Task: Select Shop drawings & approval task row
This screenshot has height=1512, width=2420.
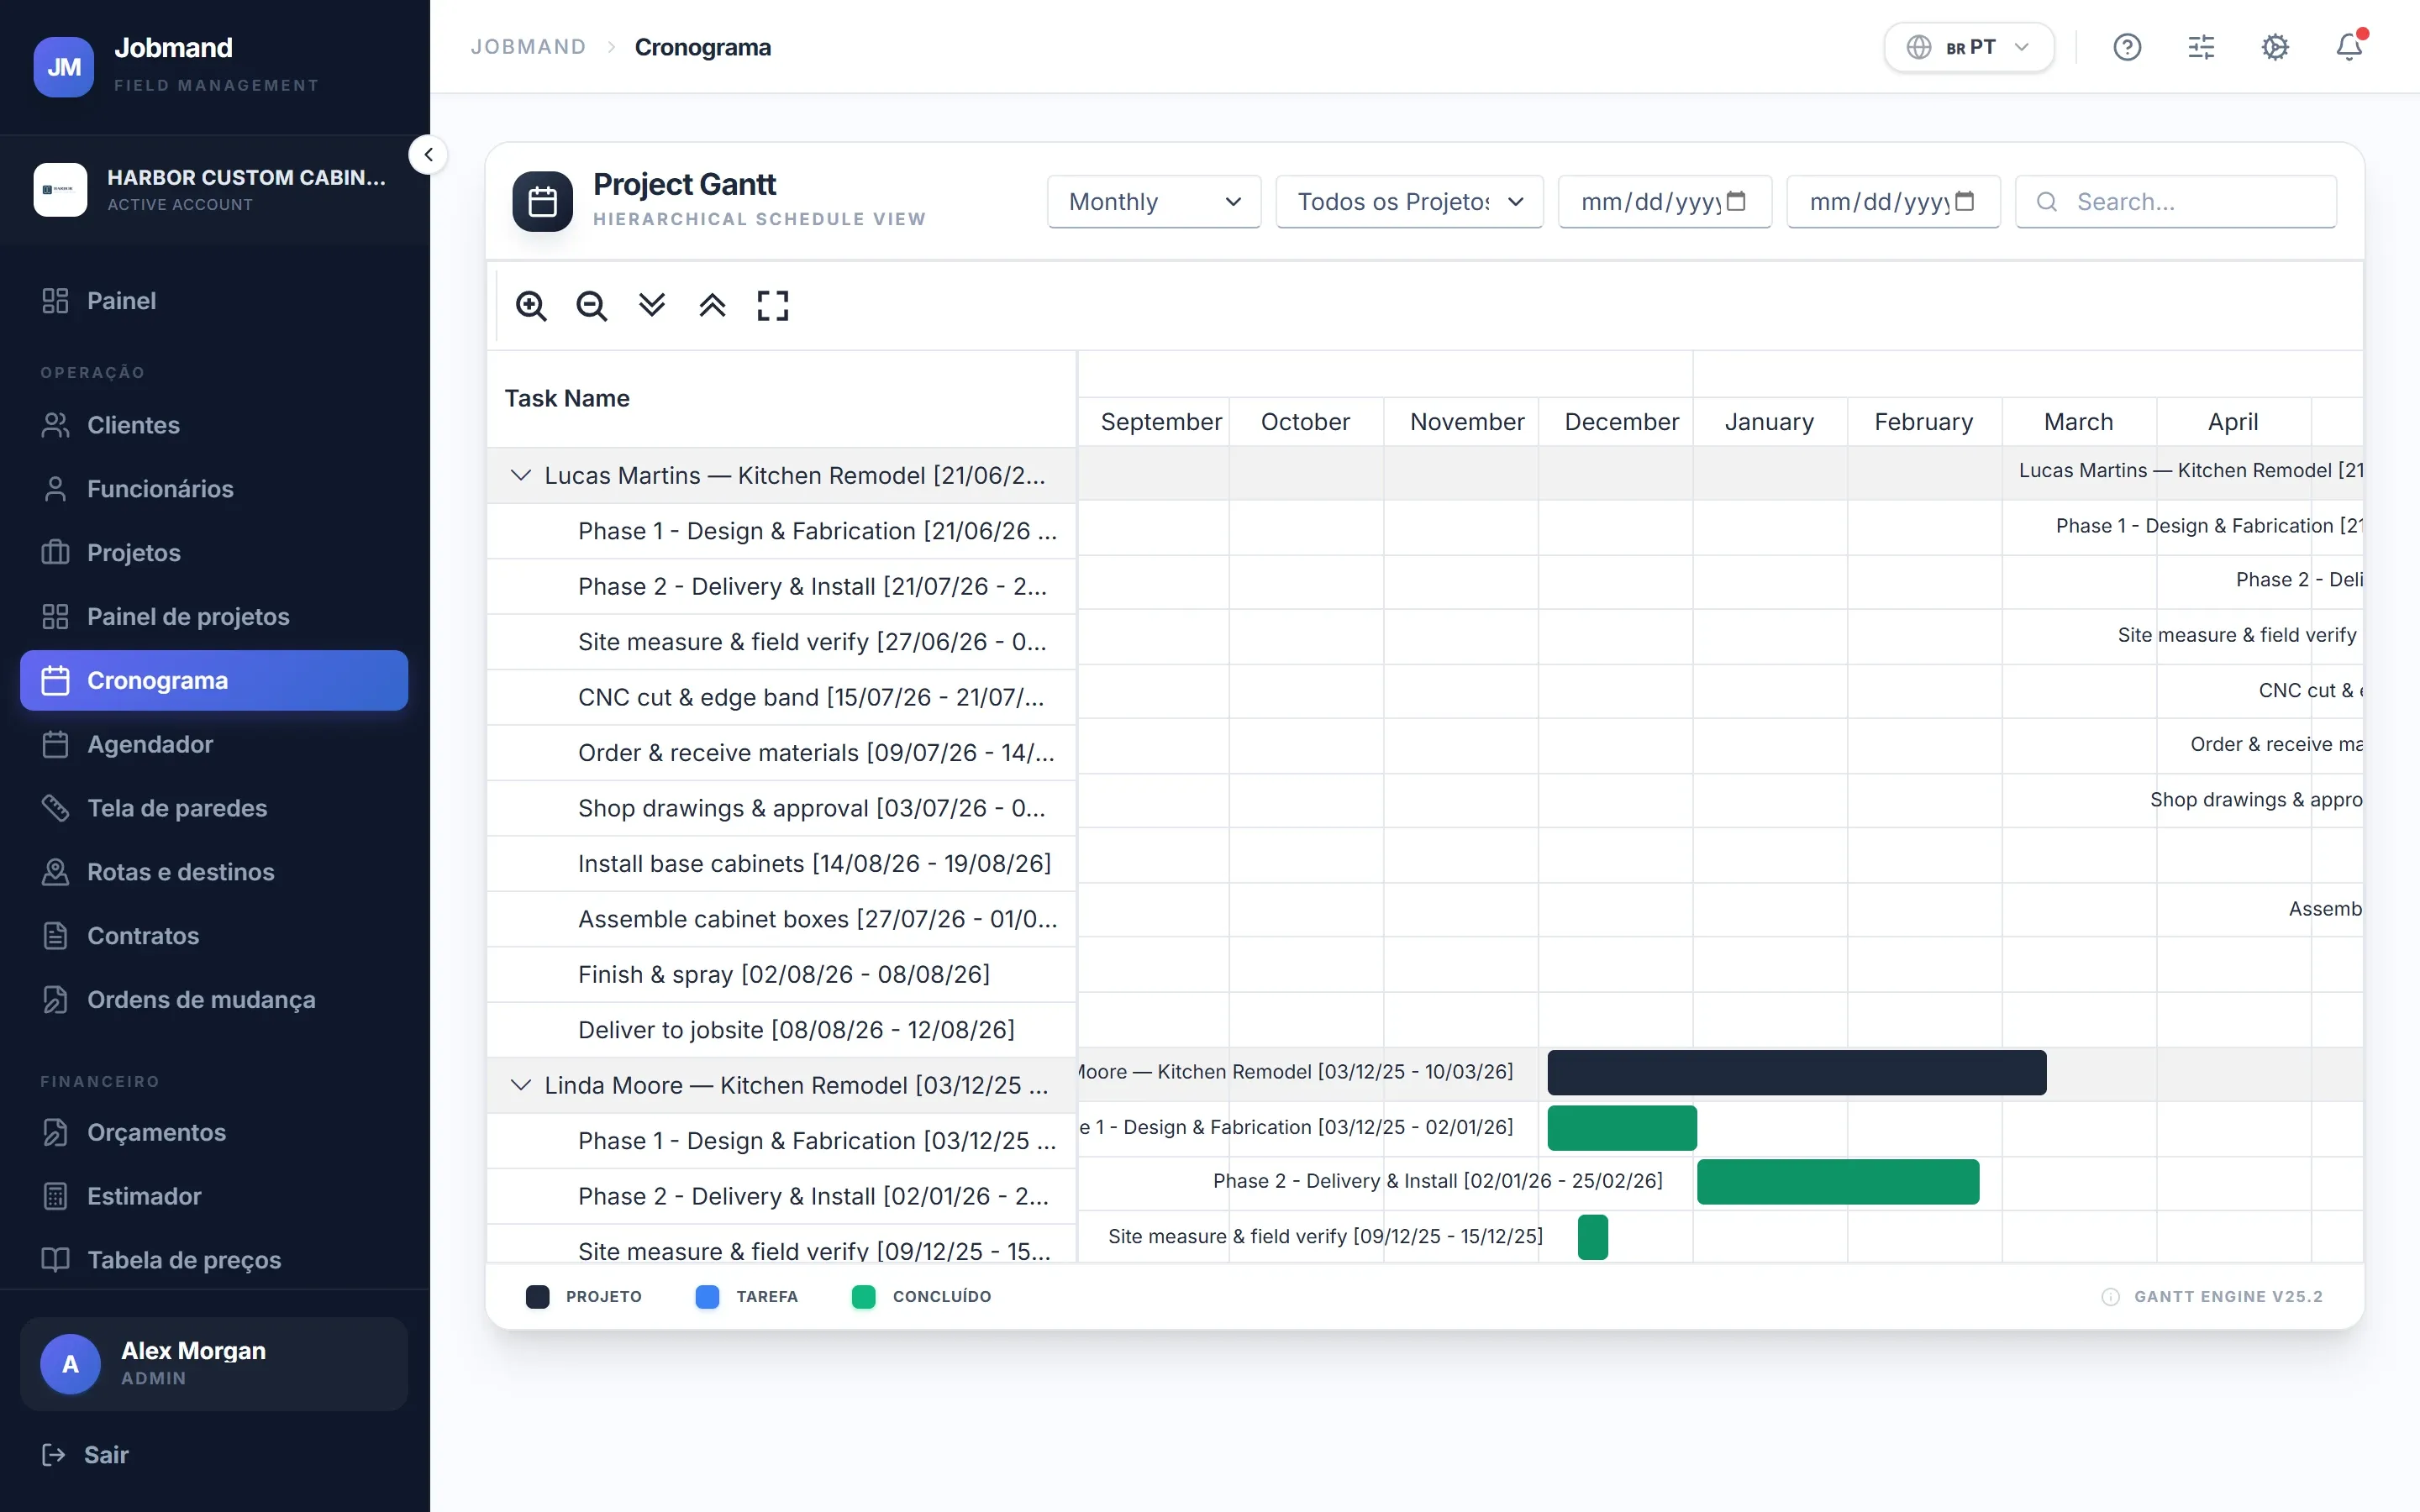Action: tap(782, 808)
